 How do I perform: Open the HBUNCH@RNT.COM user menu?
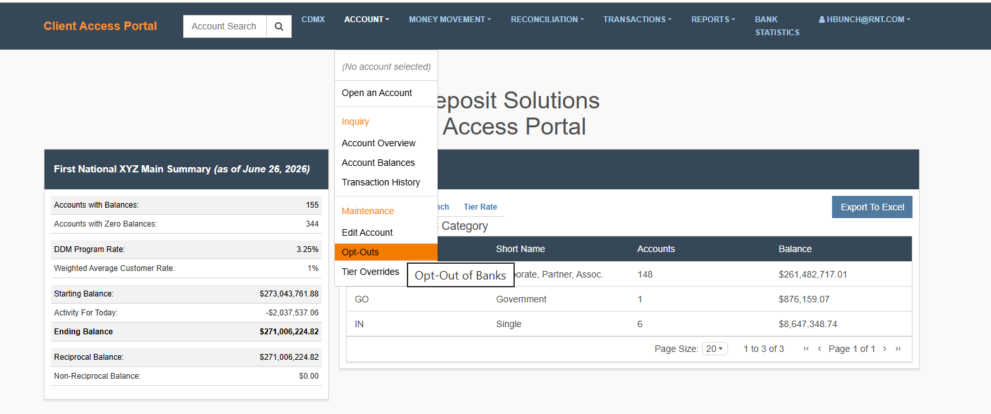coord(864,20)
